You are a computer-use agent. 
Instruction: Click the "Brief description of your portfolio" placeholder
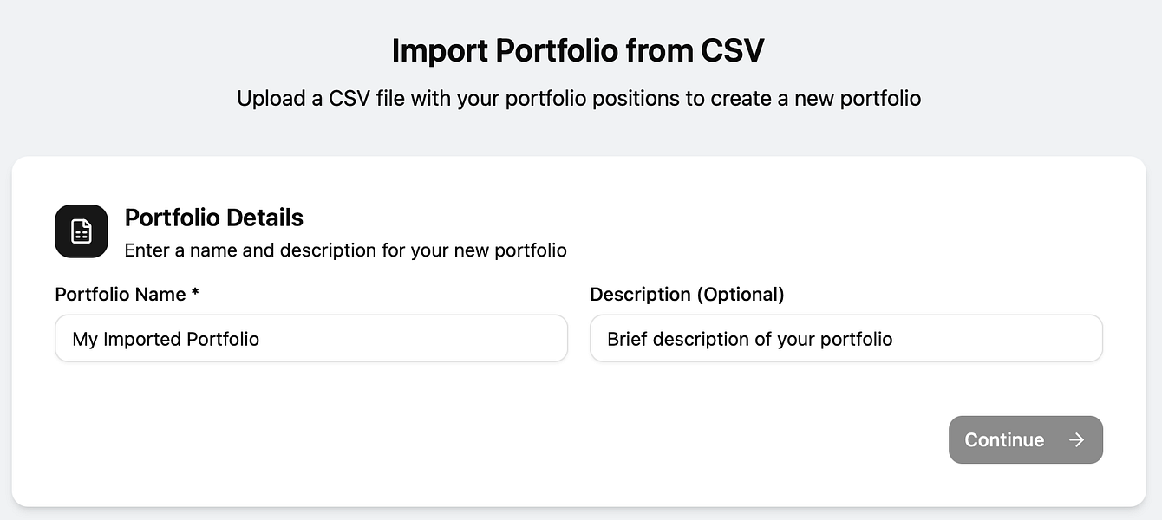coord(750,339)
